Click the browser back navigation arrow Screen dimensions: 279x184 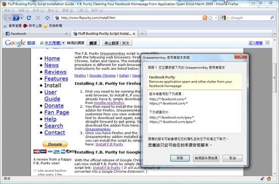click(8, 18)
